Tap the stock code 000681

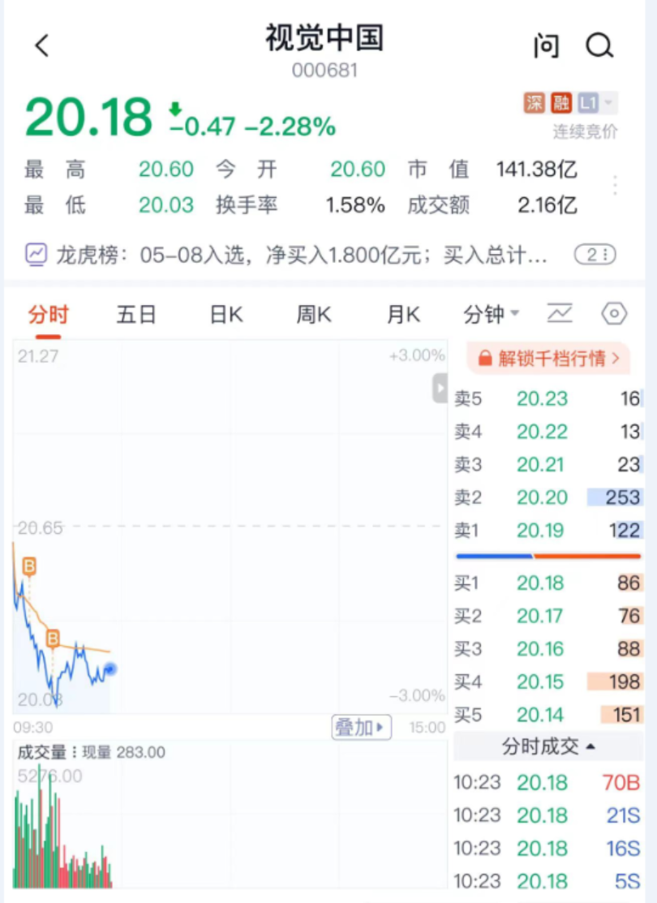pos(324,71)
